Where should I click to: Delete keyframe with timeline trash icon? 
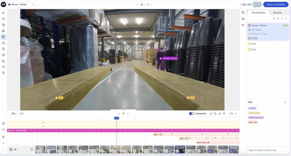(x=224, y=113)
